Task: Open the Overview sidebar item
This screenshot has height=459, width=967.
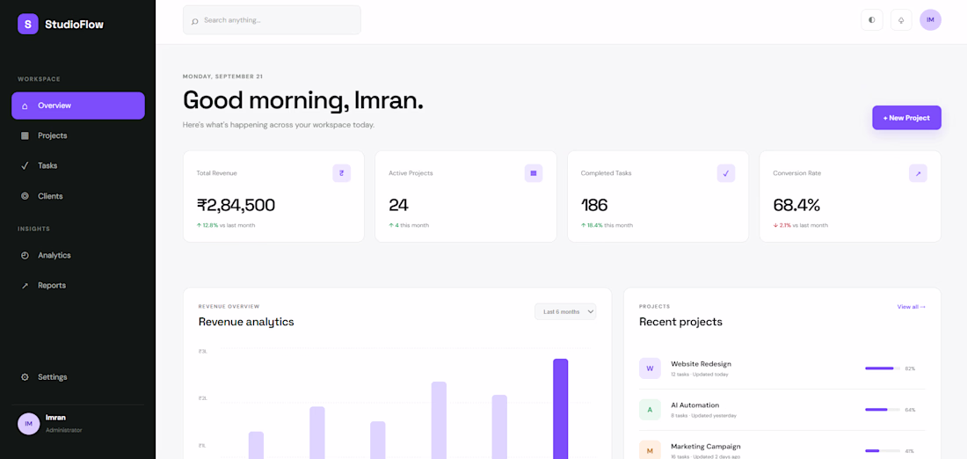Action: point(78,106)
